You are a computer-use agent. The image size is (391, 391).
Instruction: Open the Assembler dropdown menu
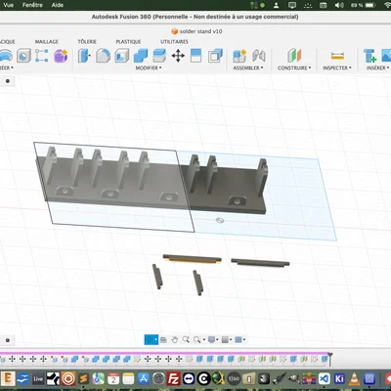[248, 67]
